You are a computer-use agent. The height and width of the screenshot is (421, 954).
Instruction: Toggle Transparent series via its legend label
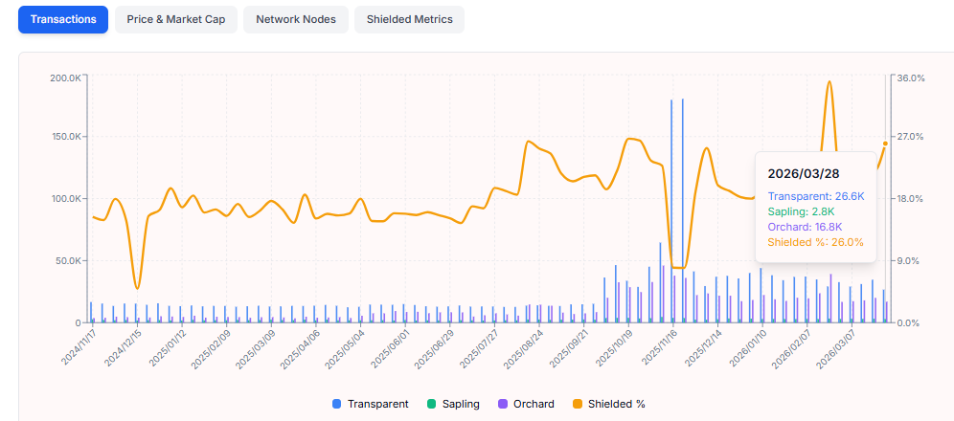coord(377,404)
